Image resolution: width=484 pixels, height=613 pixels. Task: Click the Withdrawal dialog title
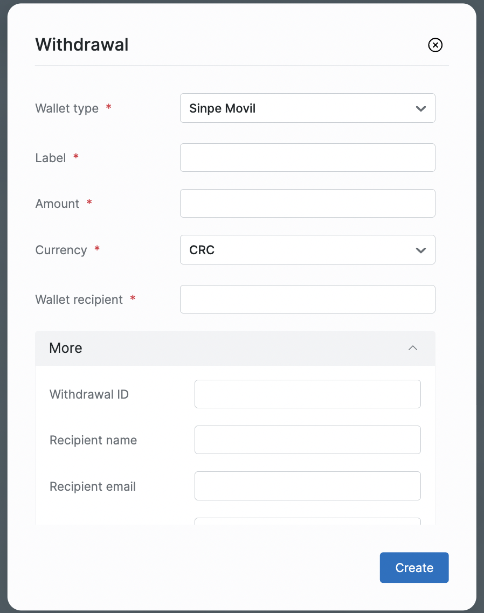point(82,44)
